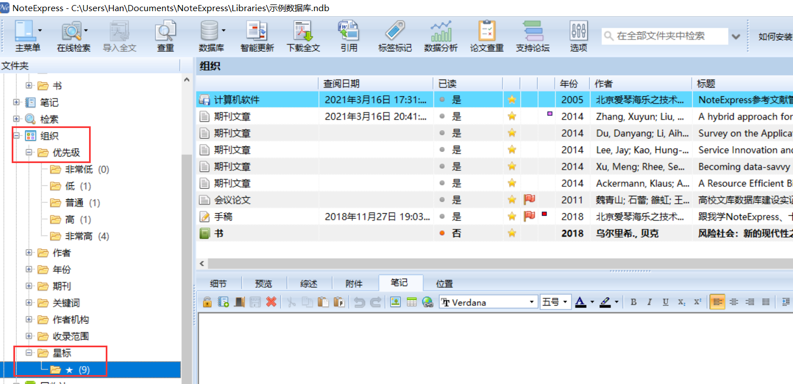
Task: Click the lock icon in note toolbar
Action: click(x=207, y=302)
